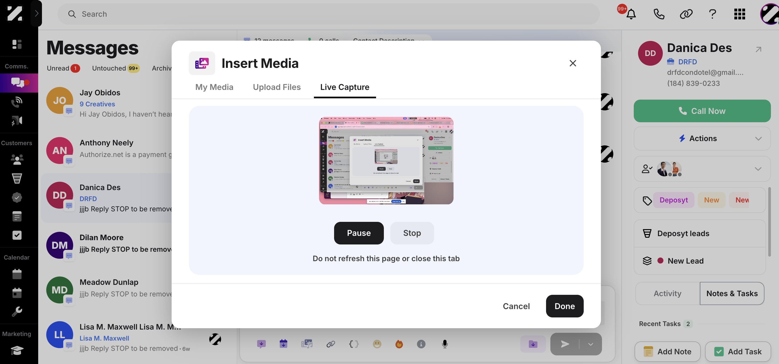Open the send options dropdown arrow
This screenshot has height=364, width=779.
pyautogui.click(x=590, y=344)
